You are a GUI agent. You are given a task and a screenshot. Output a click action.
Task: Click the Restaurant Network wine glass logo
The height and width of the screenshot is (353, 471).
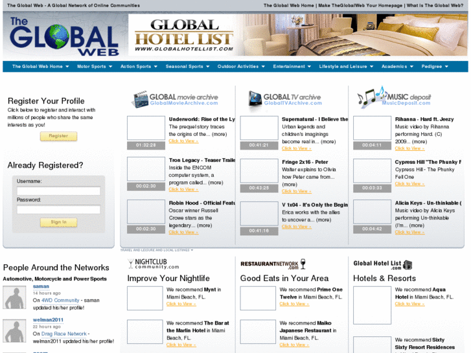point(273,264)
